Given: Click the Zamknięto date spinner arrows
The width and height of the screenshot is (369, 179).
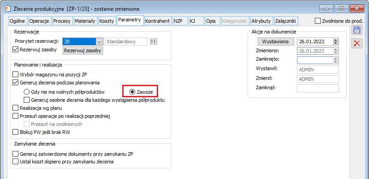Looking at the screenshot, I should pos(336,60).
